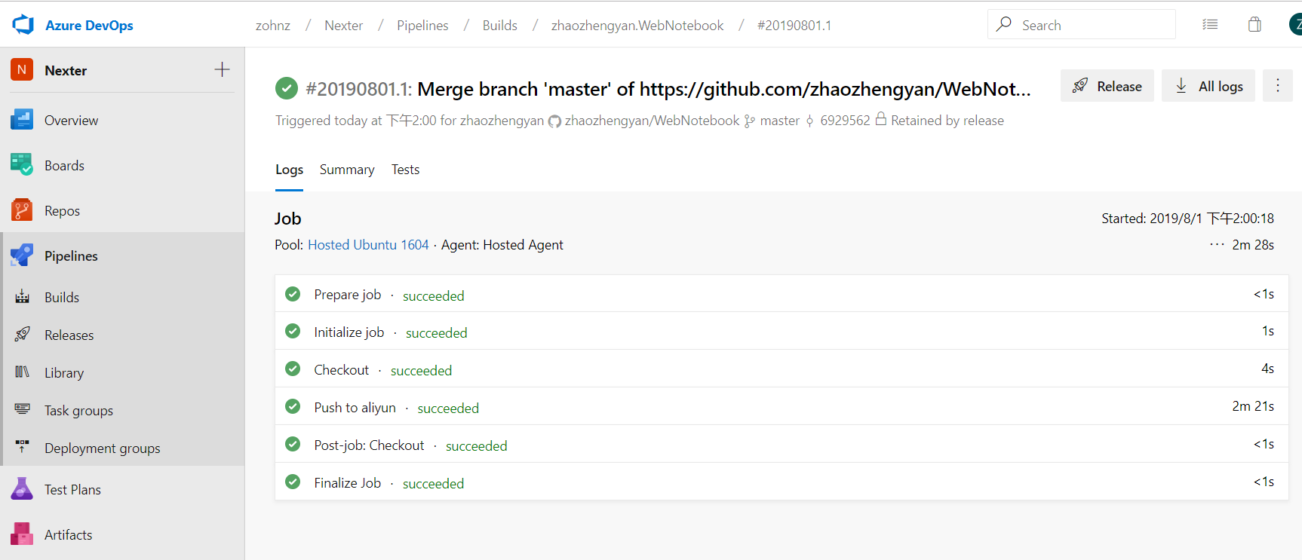
Task: Open the Hosted Ubuntu 1604 pool link
Action: (x=368, y=245)
